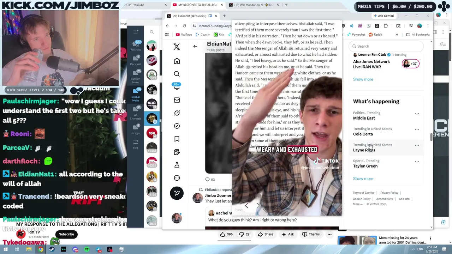Switch to the MY RESPONSE TO THE ALLEGA tab
Viewport: 452px width, 254px height.
[198, 5]
